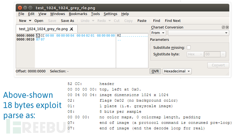Viewport: 241px width, 136px height.
Task: Click the Open toolbar button
Action: 39,21
